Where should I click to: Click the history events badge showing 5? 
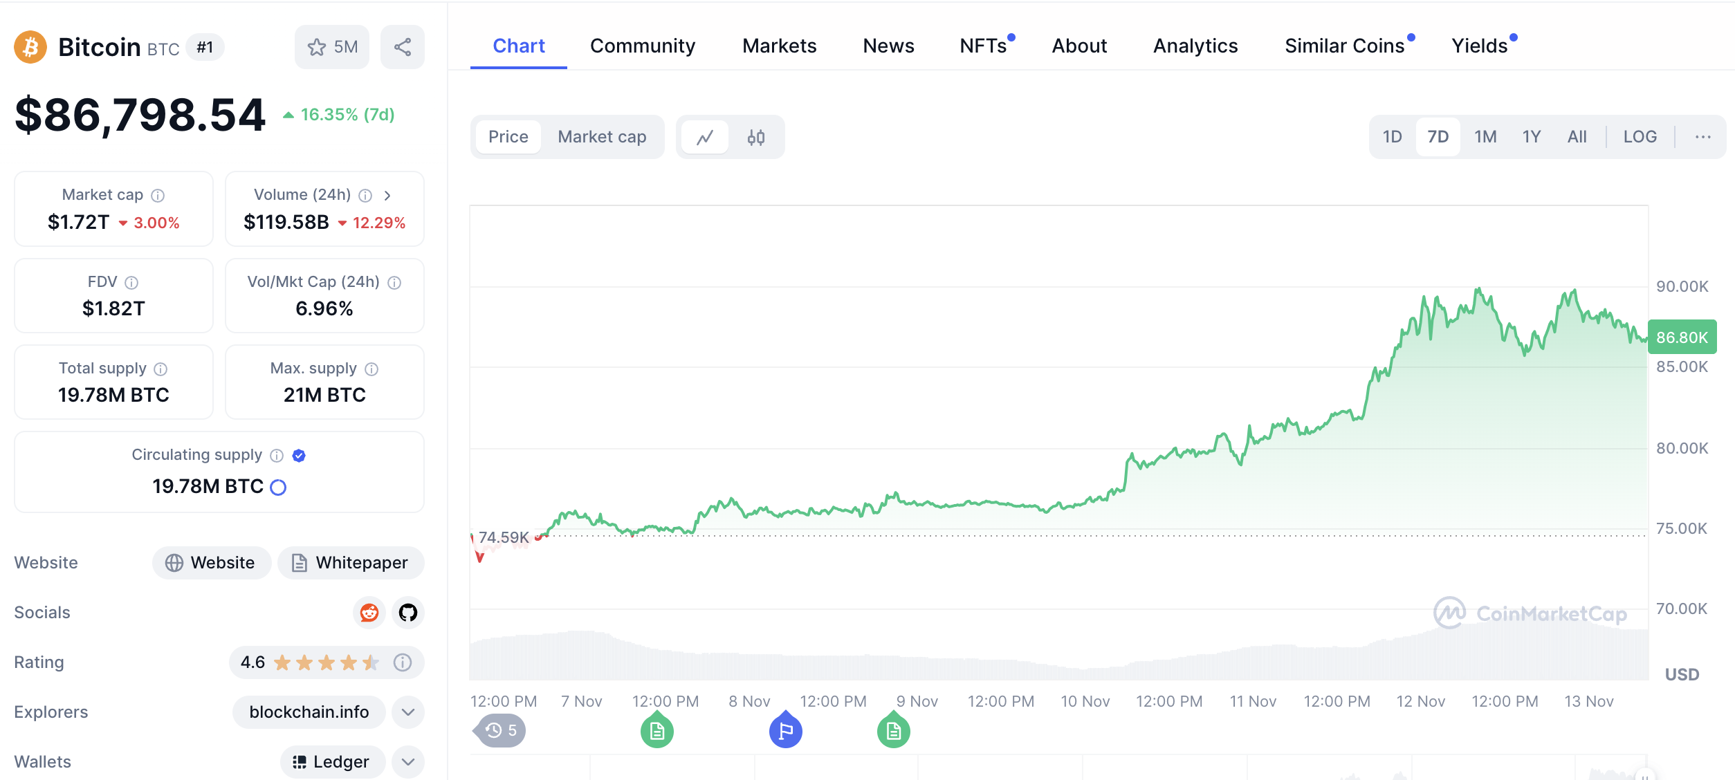click(499, 730)
